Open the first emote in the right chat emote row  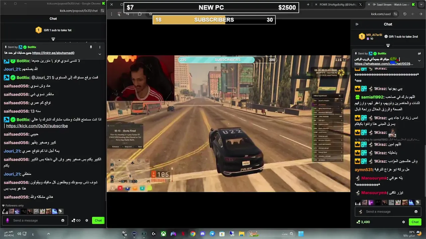tap(358, 202)
